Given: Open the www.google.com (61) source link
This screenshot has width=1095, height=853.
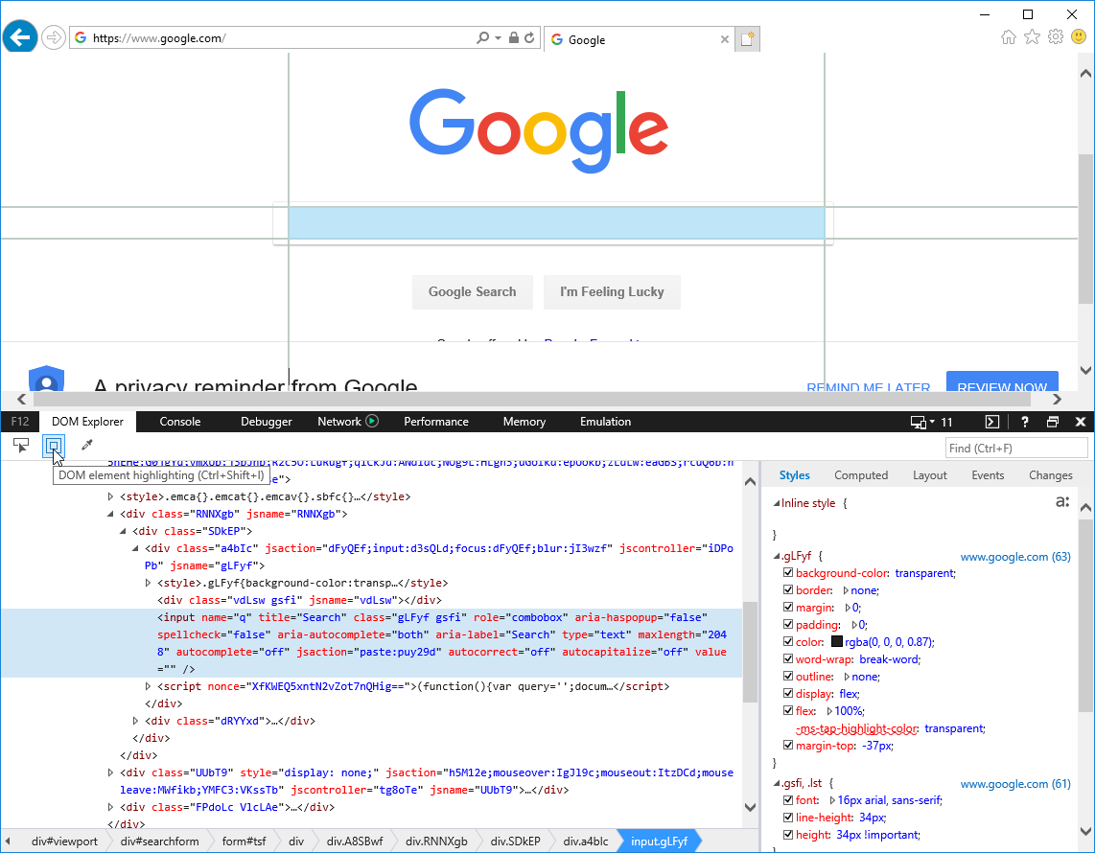Looking at the screenshot, I should tap(1014, 784).
